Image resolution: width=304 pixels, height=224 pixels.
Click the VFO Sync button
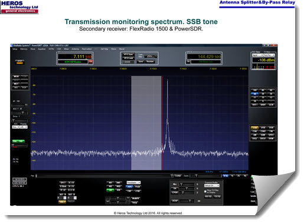(x=128, y=54)
